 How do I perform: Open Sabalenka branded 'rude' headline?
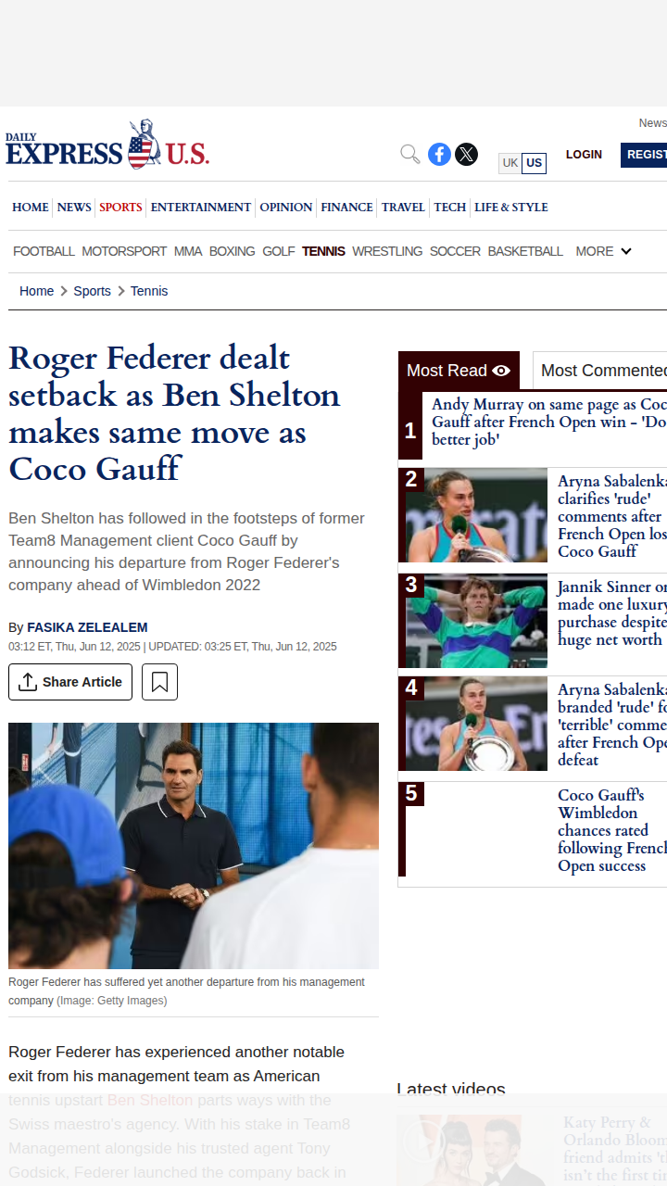[x=612, y=725]
